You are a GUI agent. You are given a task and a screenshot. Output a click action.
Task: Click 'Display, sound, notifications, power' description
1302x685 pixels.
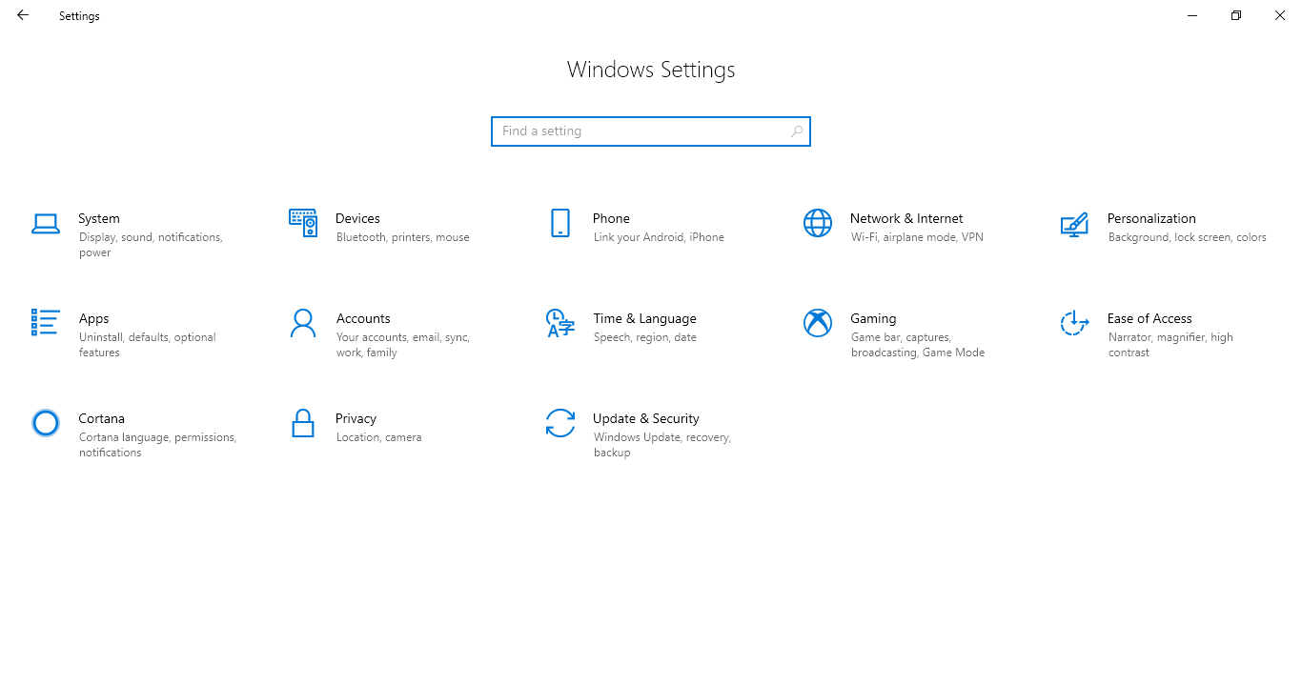point(151,245)
